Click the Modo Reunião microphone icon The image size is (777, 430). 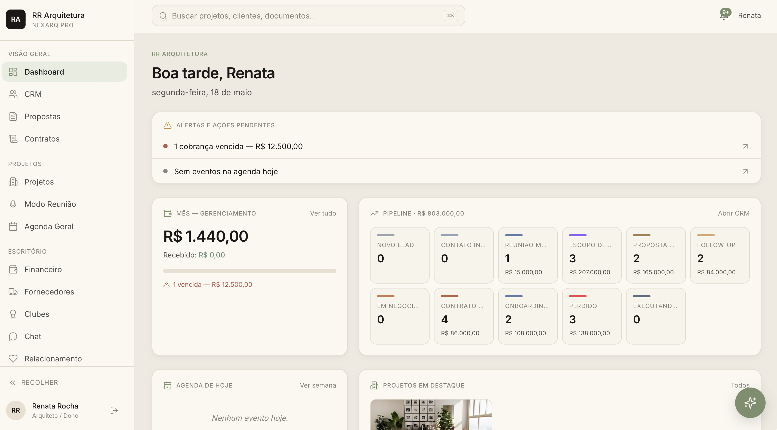click(13, 204)
